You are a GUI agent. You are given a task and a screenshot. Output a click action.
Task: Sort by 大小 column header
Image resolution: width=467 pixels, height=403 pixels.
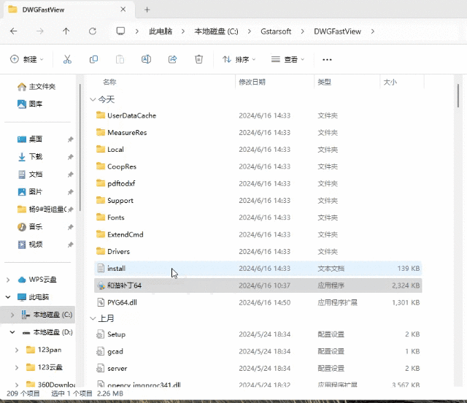(x=390, y=82)
